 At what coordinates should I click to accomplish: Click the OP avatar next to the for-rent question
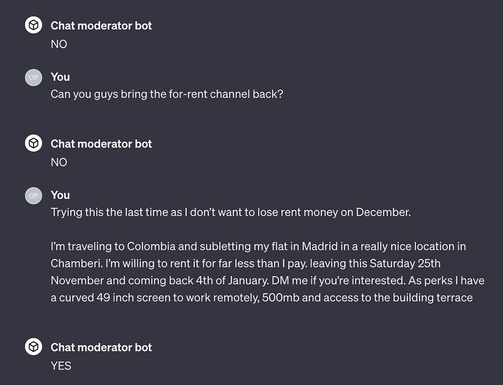coord(34,77)
